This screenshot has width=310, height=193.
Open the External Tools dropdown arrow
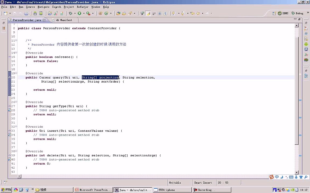(93, 13)
